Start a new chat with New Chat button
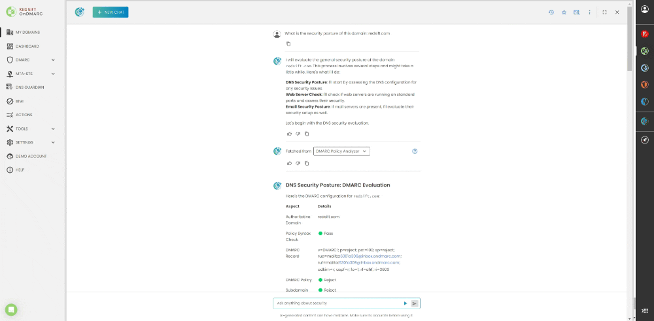Viewport: 654px width, 321px height. (x=111, y=12)
